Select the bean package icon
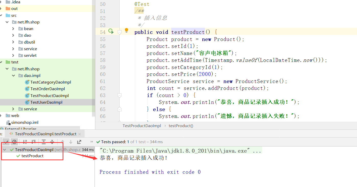This screenshot has height=187, width=357. (21, 29)
